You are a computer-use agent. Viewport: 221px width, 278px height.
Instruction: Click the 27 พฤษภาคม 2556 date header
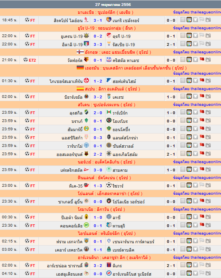[113, 4]
